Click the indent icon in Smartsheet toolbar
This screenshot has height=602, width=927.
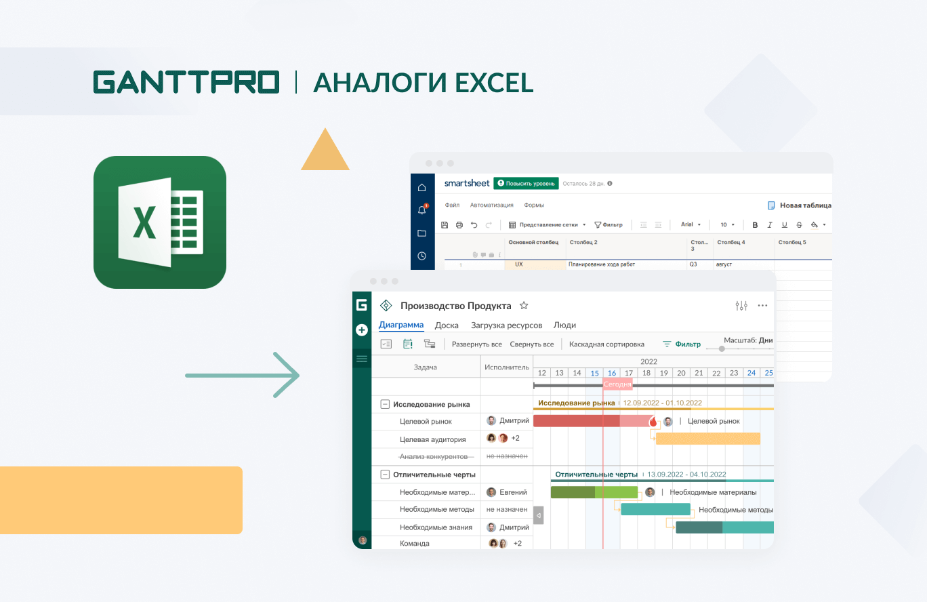[657, 224]
